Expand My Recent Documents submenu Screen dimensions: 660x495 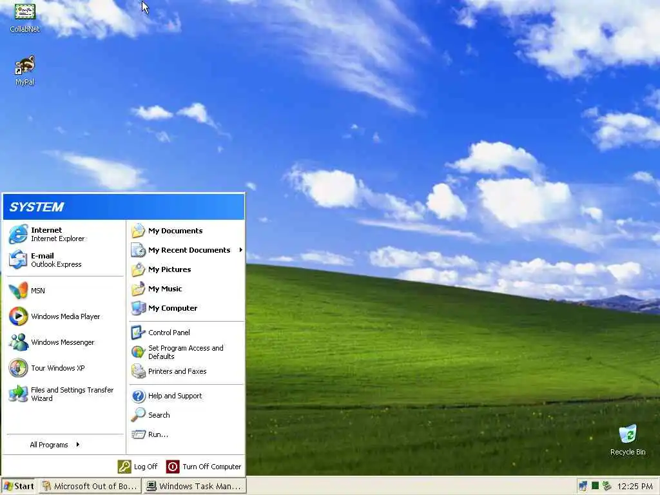click(186, 250)
